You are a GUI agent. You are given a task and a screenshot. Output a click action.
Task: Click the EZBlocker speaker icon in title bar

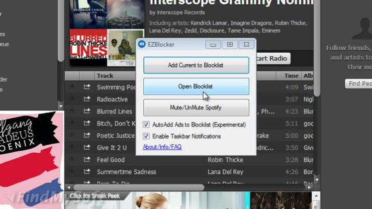pos(142,44)
